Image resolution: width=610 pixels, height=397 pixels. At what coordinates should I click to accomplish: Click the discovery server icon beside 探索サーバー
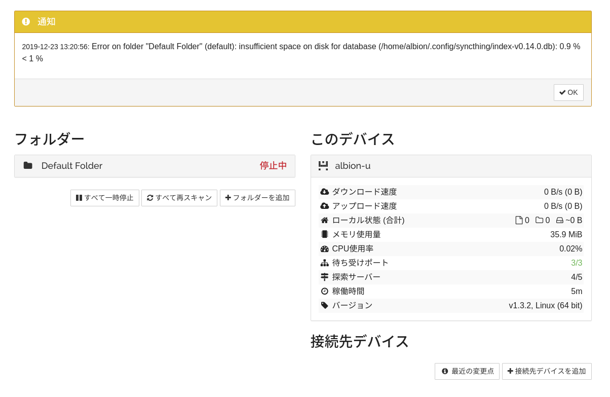point(325,277)
